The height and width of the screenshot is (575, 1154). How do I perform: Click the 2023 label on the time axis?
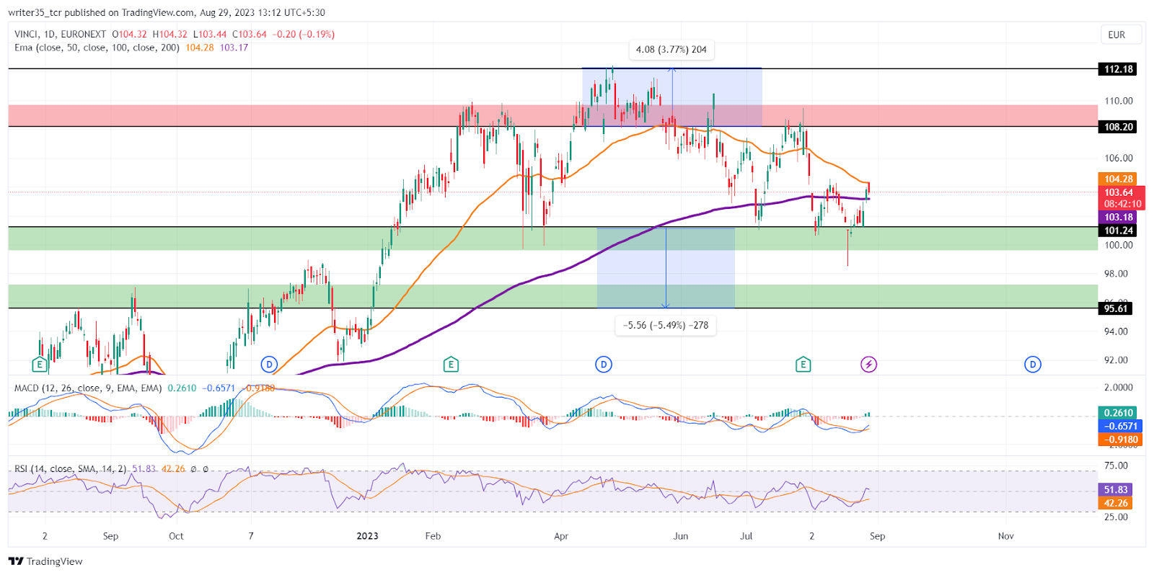(x=367, y=536)
